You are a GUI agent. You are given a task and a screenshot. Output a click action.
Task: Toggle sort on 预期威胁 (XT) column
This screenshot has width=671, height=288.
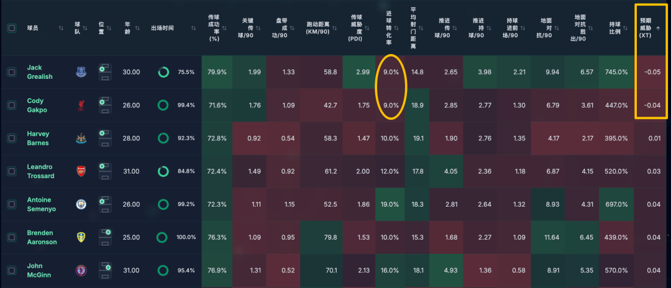pos(658,28)
